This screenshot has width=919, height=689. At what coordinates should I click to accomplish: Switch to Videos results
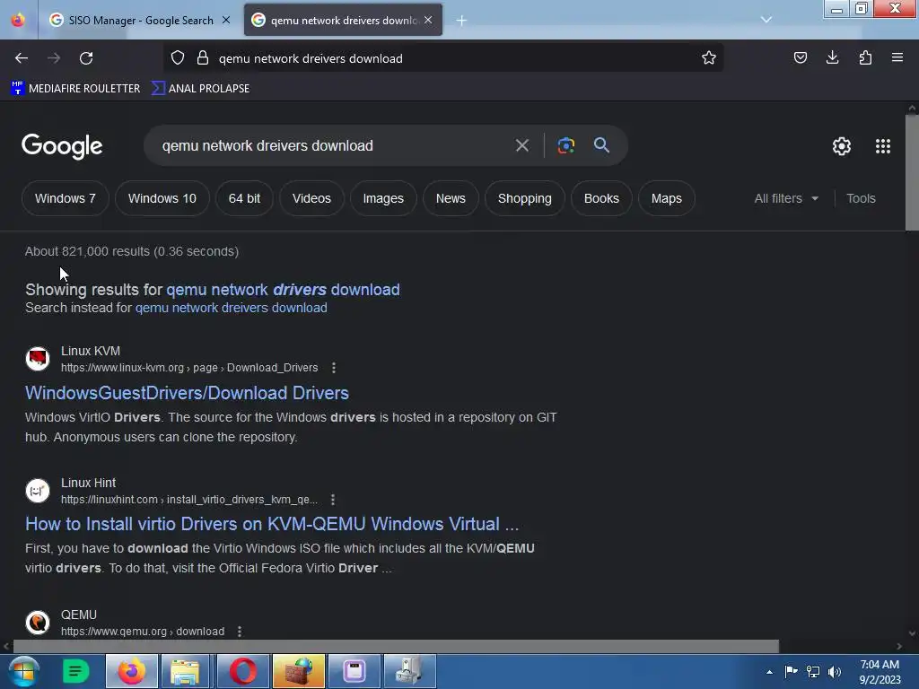(x=311, y=198)
